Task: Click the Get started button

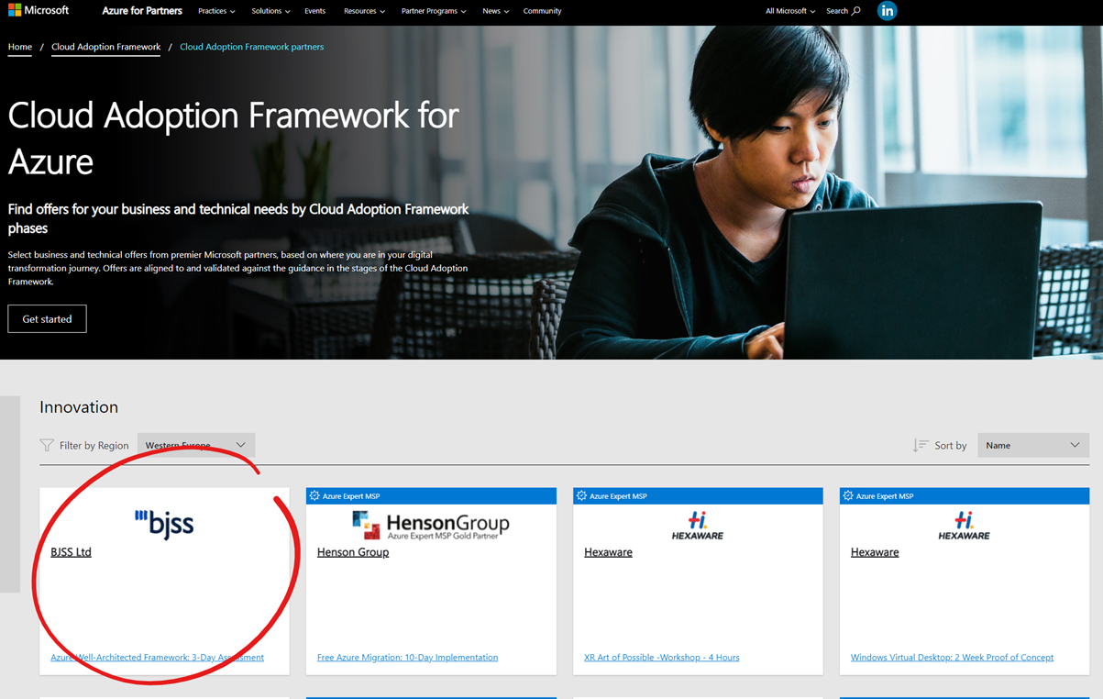Action: click(47, 318)
